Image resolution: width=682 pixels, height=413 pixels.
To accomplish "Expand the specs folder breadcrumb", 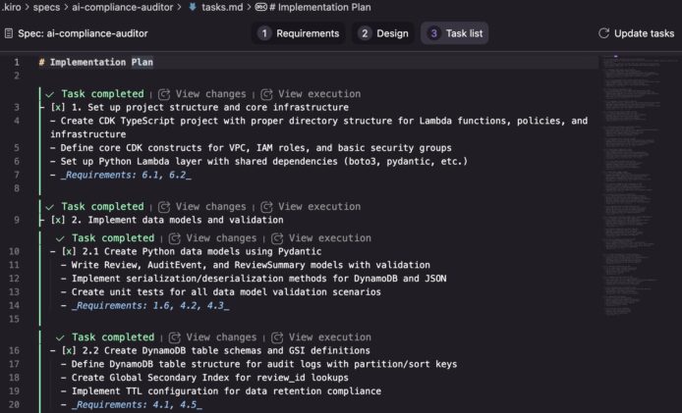I will pos(46,7).
